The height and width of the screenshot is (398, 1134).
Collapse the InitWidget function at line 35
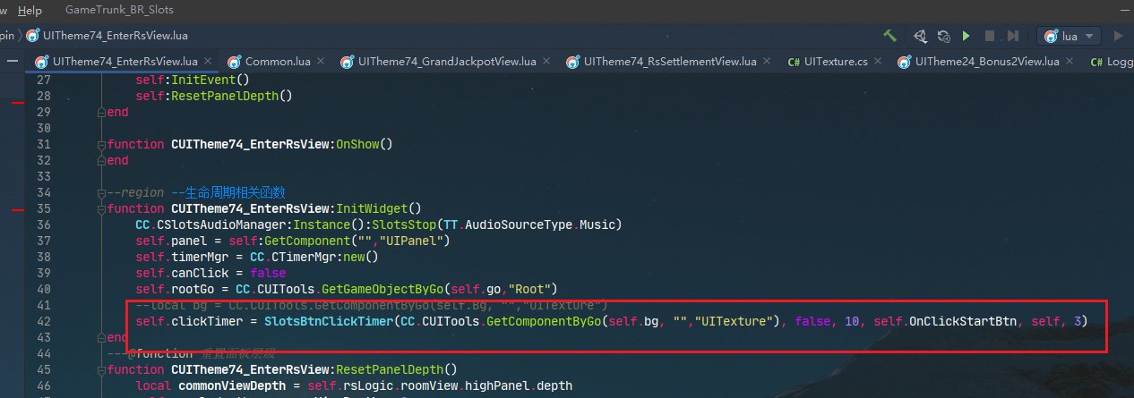pyautogui.click(x=101, y=209)
